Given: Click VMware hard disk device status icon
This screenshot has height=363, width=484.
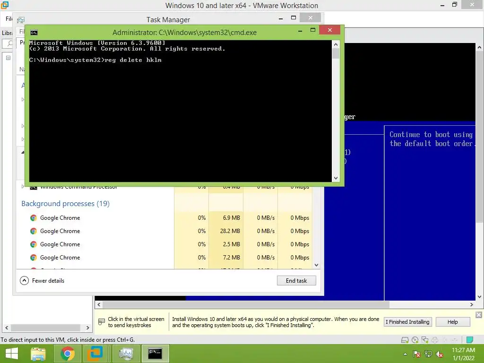Looking at the screenshot, I should 405,340.
